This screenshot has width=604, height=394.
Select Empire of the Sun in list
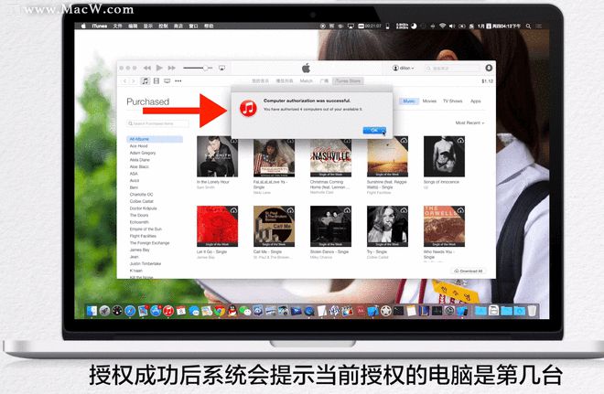[146, 229]
